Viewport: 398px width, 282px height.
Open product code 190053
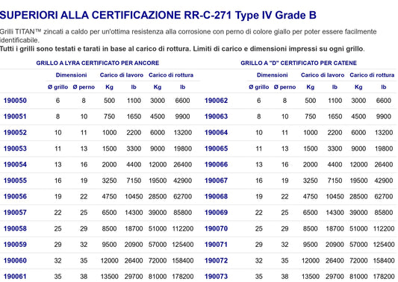click(15, 148)
